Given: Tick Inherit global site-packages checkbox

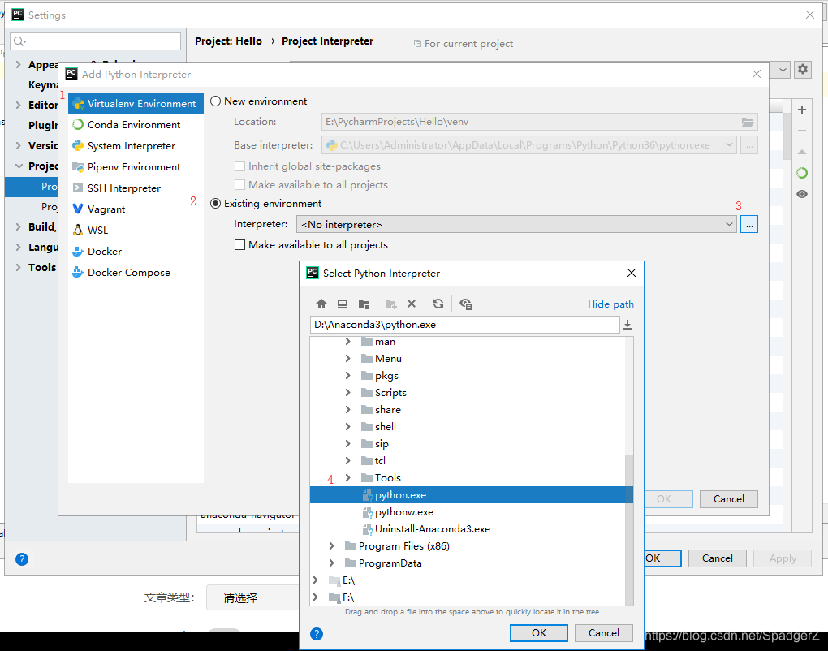Looking at the screenshot, I should [239, 166].
